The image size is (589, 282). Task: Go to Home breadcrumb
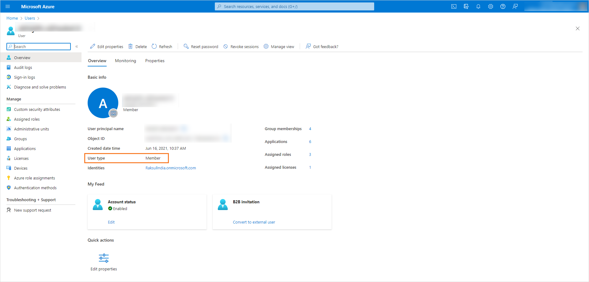click(x=12, y=18)
